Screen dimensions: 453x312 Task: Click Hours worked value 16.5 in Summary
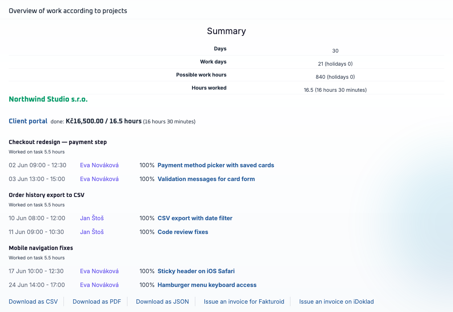335,90
